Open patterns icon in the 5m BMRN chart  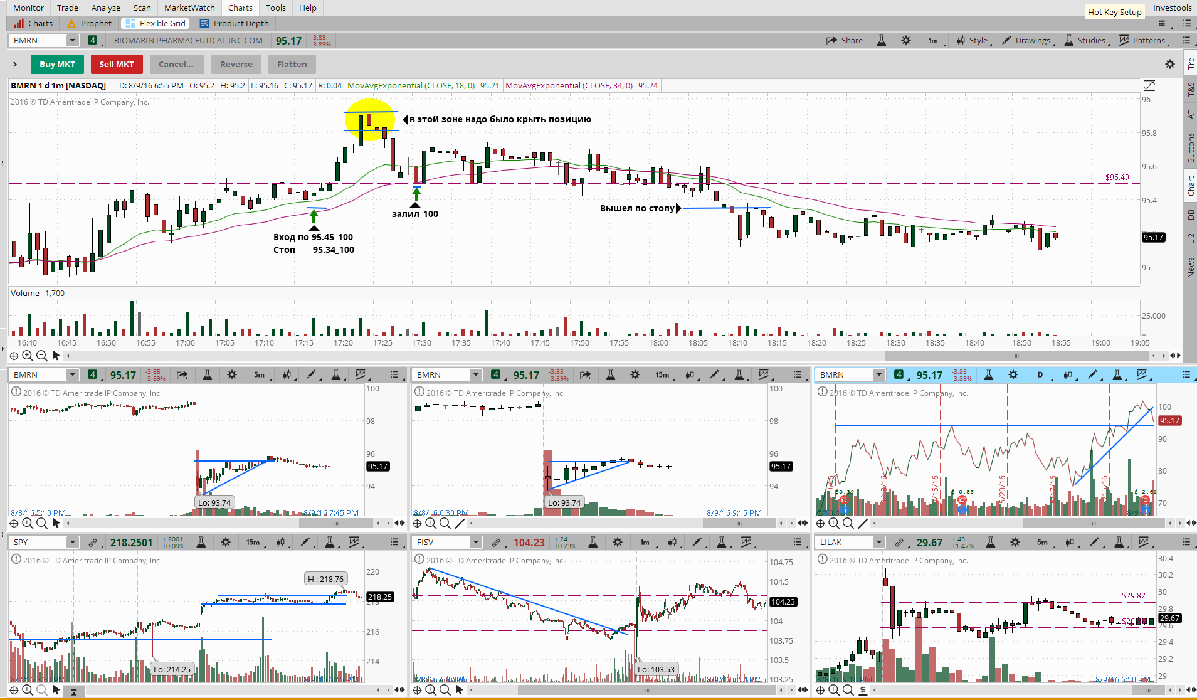(x=360, y=374)
